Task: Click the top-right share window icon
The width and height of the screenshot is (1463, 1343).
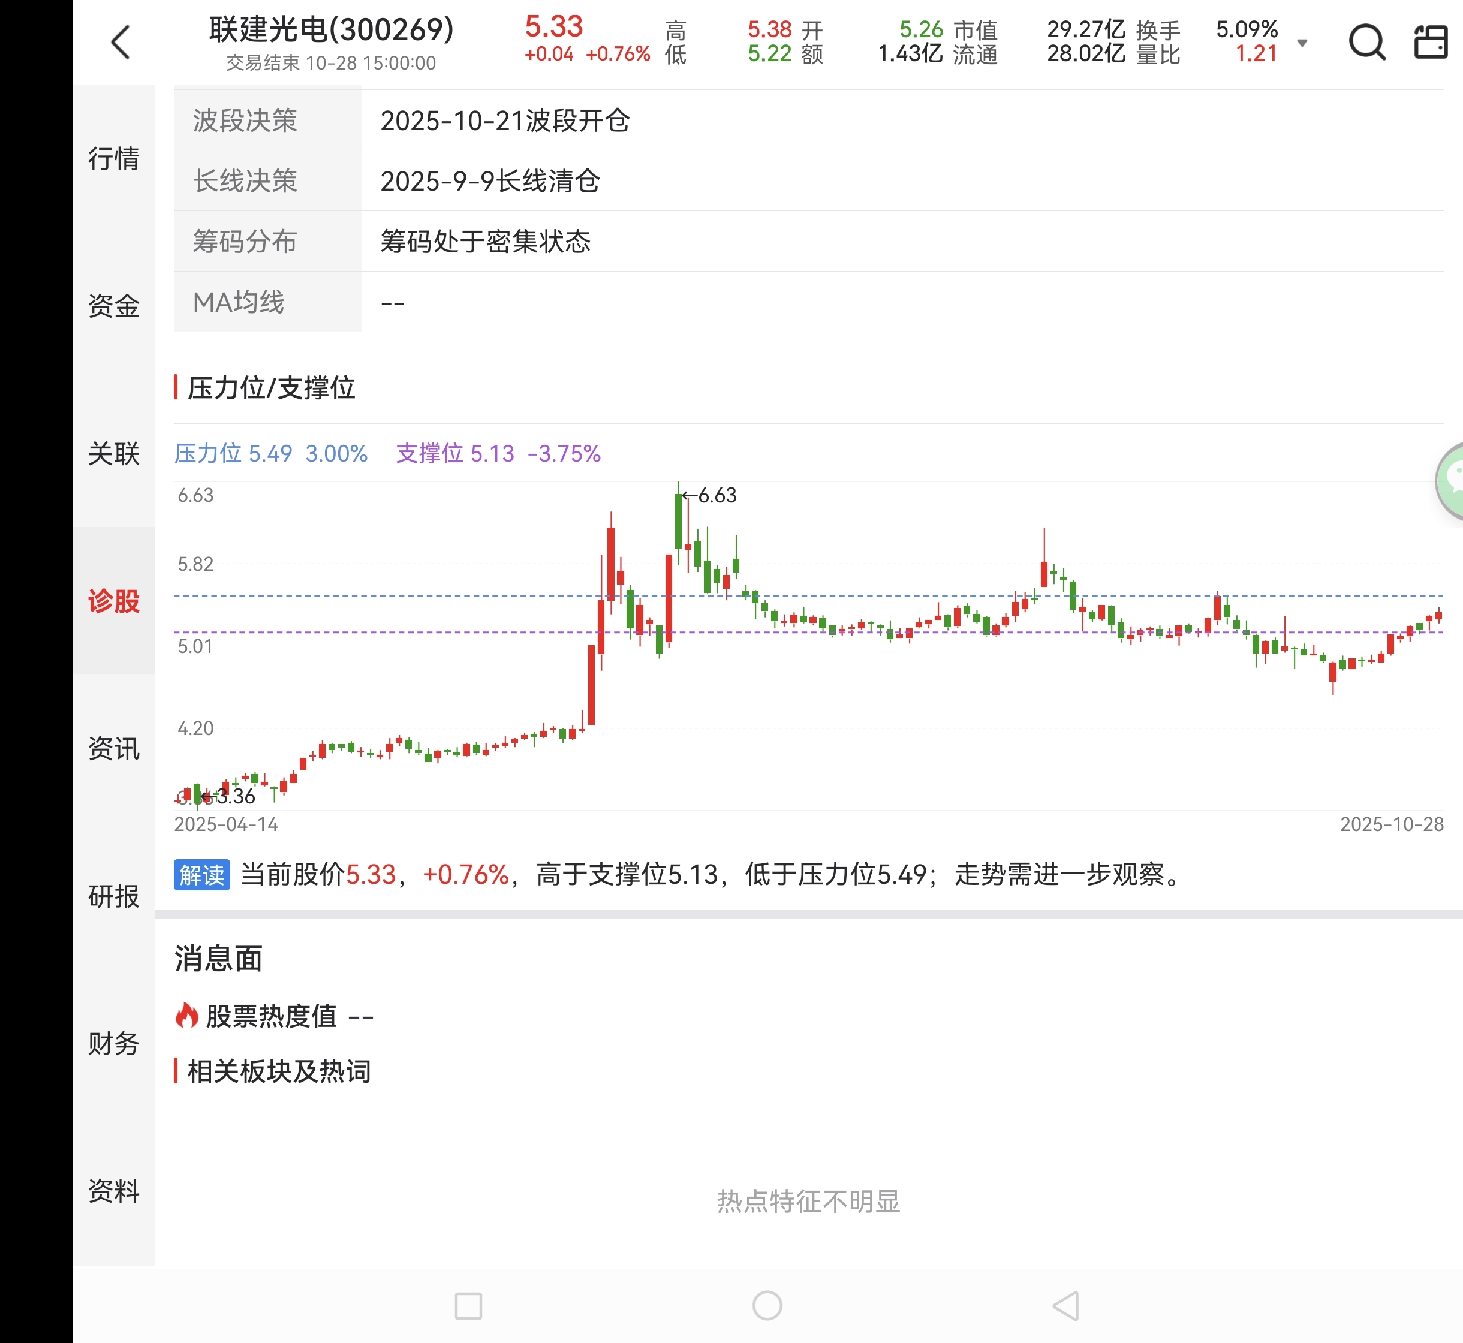Action: 1430,41
